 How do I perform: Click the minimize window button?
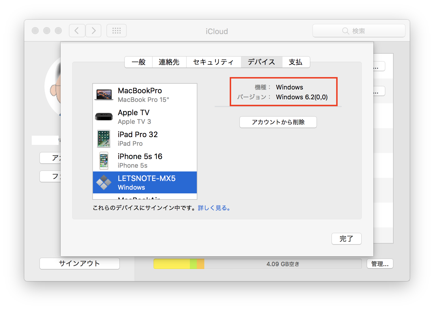click(47, 31)
